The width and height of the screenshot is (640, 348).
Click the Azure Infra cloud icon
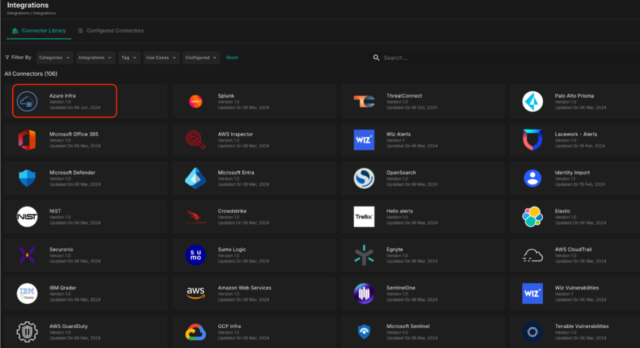pos(27,101)
